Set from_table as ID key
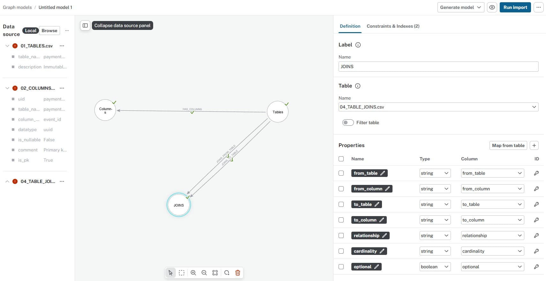This screenshot has width=546, height=281. click(536, 173)
